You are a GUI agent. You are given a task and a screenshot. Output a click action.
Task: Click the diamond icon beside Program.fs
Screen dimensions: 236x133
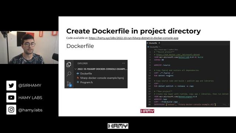tap(78, 82)
